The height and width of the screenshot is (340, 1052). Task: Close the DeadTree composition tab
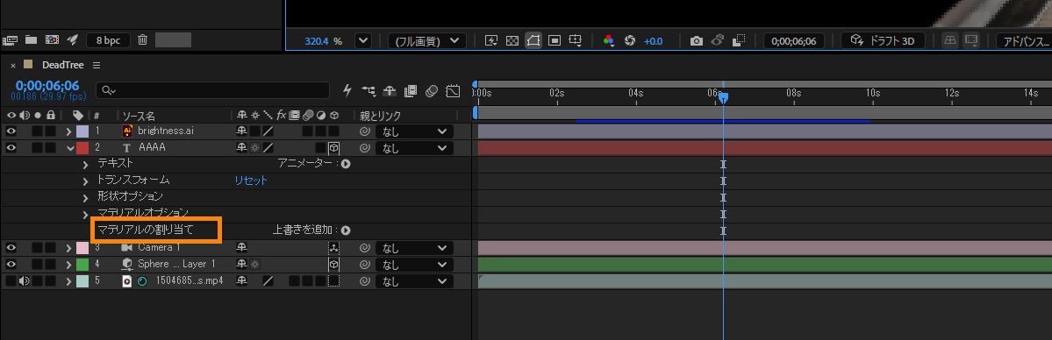(x=13, y=66)
